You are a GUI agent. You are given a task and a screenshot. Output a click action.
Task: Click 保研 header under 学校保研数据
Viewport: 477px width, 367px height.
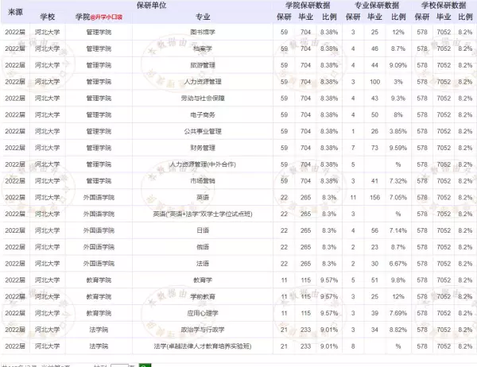point(422,17)
